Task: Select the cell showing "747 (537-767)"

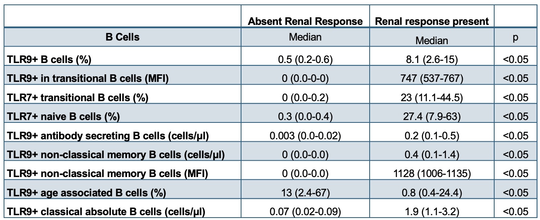Action: point(432,79)
